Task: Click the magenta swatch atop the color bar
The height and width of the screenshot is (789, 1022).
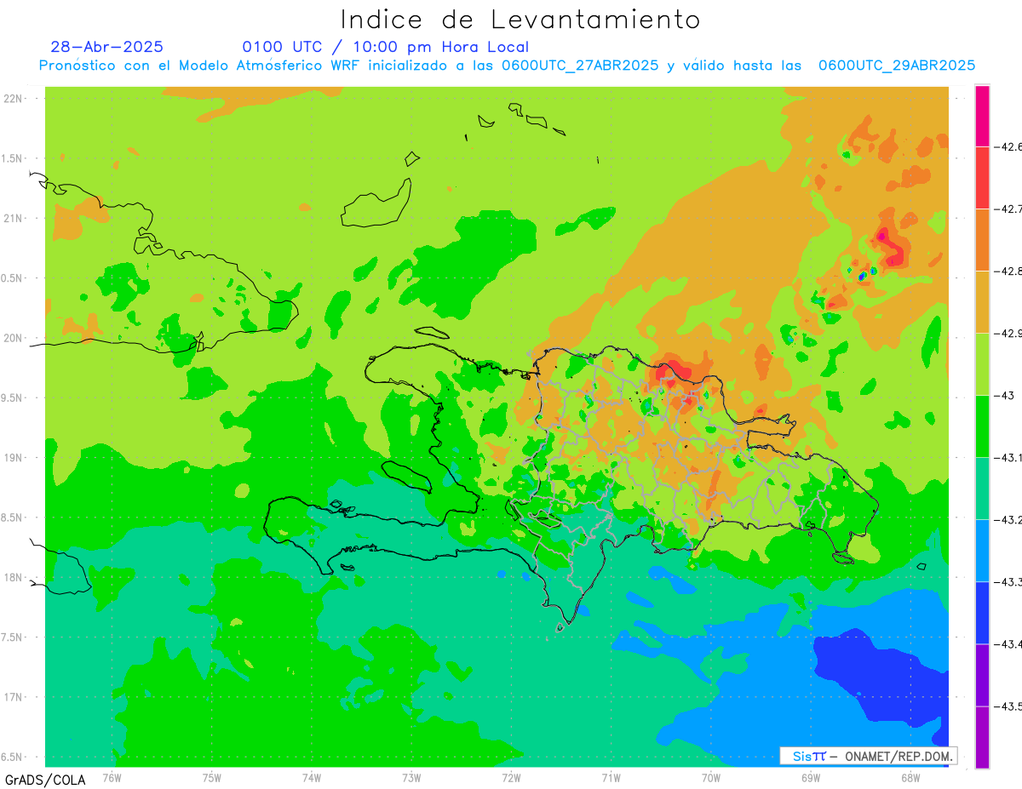Action: [982, 116]
